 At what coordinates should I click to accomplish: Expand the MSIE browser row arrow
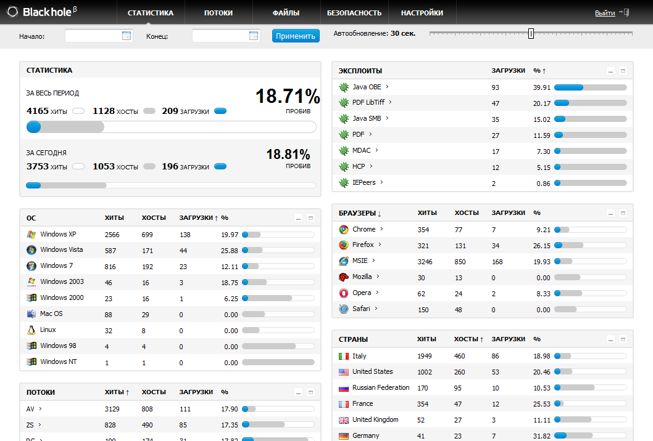(375, 261)
